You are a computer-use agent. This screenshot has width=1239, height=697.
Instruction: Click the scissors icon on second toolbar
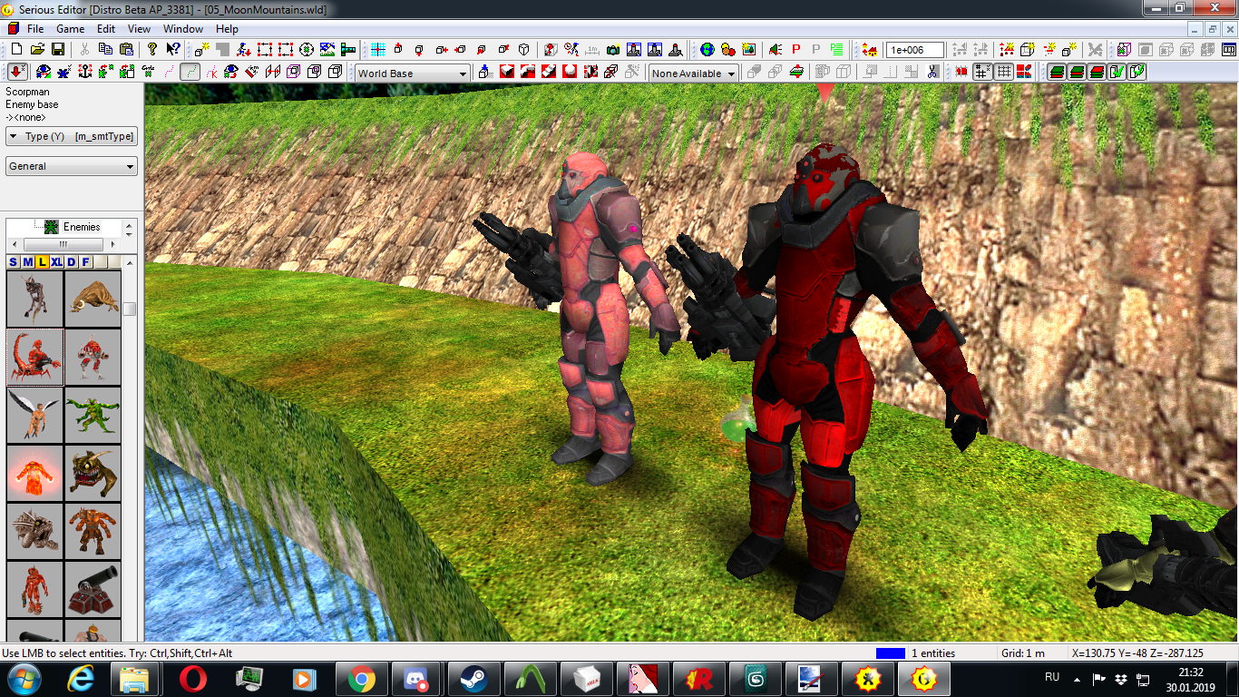[932, 72]
